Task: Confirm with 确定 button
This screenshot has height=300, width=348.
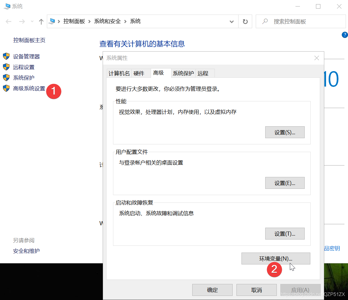Action: pyautogui.click(x=212, y=290)
